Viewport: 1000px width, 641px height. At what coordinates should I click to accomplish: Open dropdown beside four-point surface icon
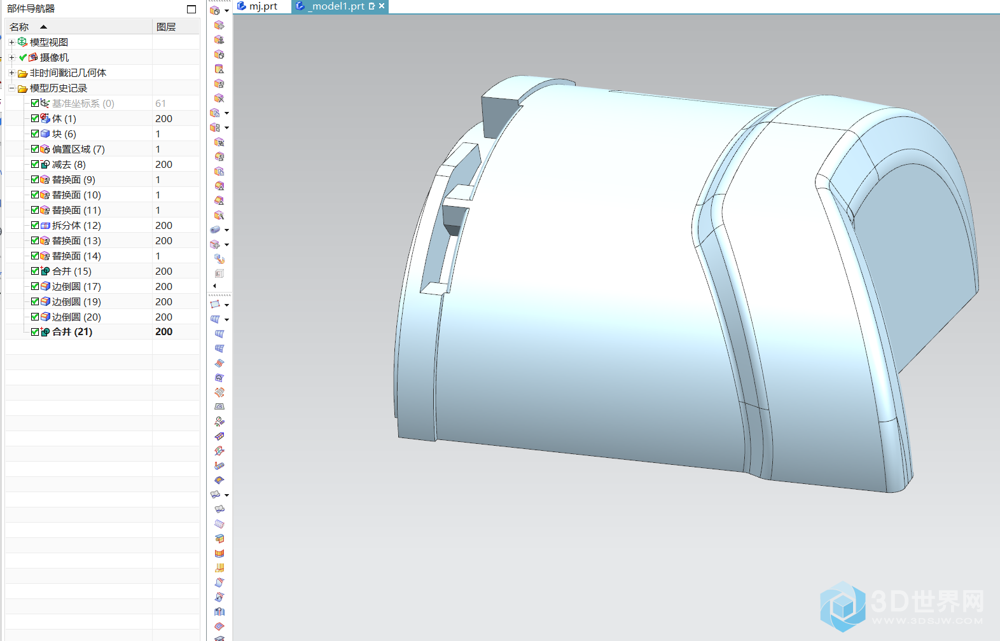(227, 305)
